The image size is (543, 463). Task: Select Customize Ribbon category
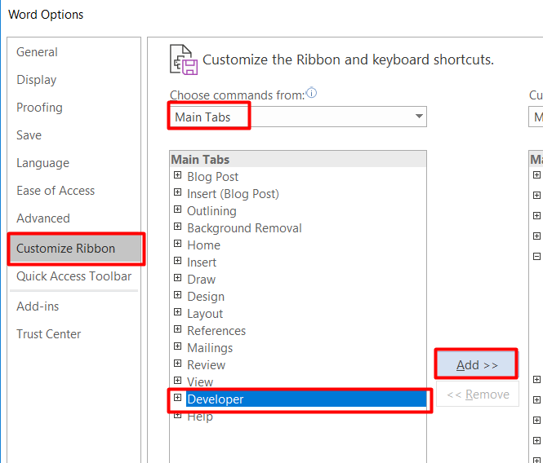coord(75,249)
